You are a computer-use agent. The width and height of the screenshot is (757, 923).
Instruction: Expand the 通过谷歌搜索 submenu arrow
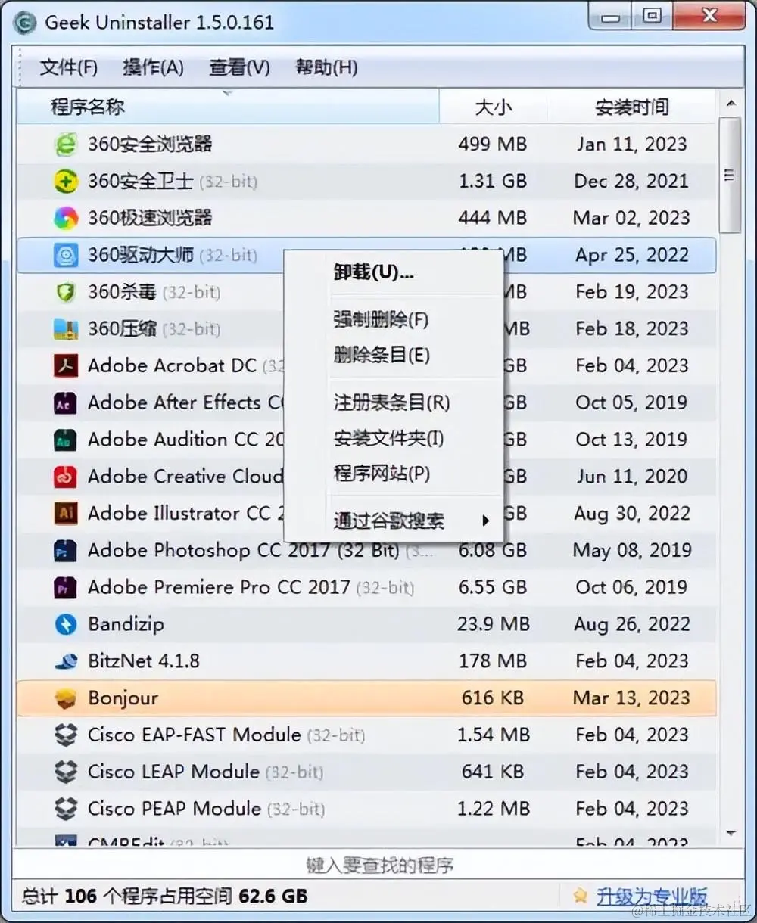(x=485, y=521)
